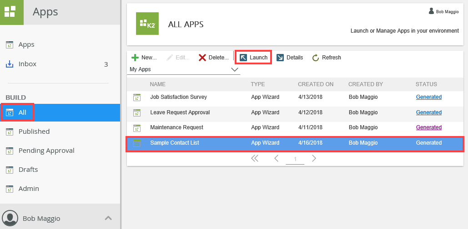This screenshot has height=229, width=468.
Task: Click the green Apps grid logo icon
Action: (x=10, y=12)
